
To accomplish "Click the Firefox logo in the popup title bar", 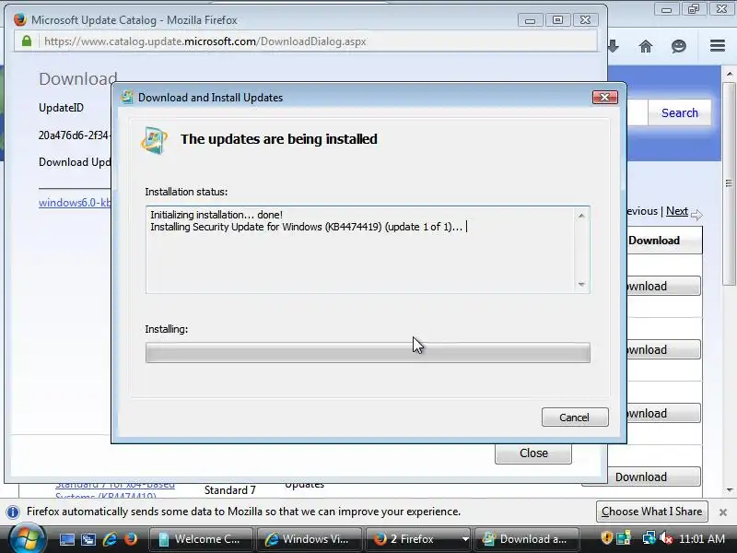I will 19,19.
